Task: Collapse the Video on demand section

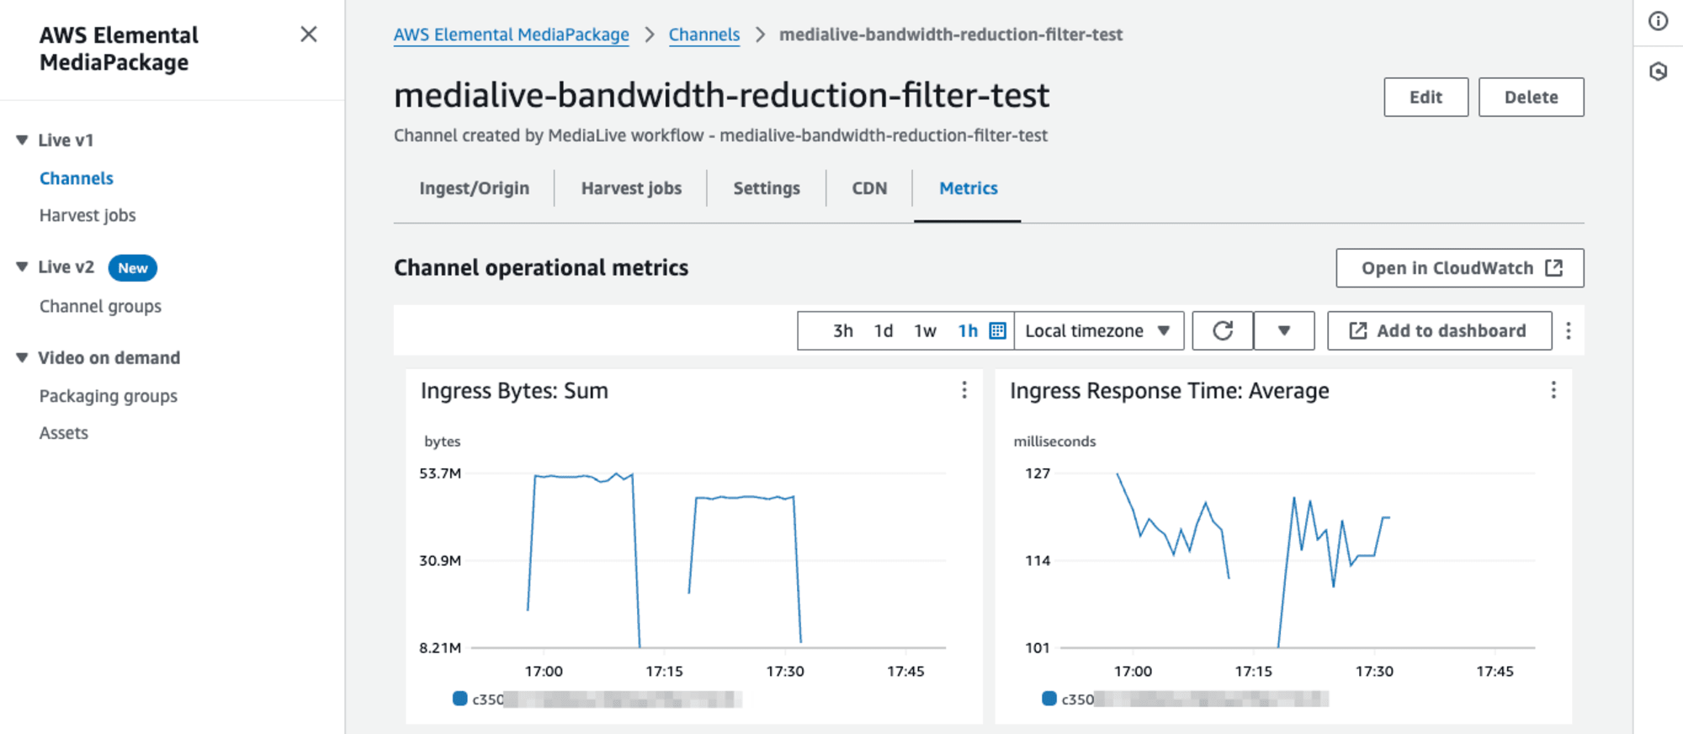Action: (22, 357)
